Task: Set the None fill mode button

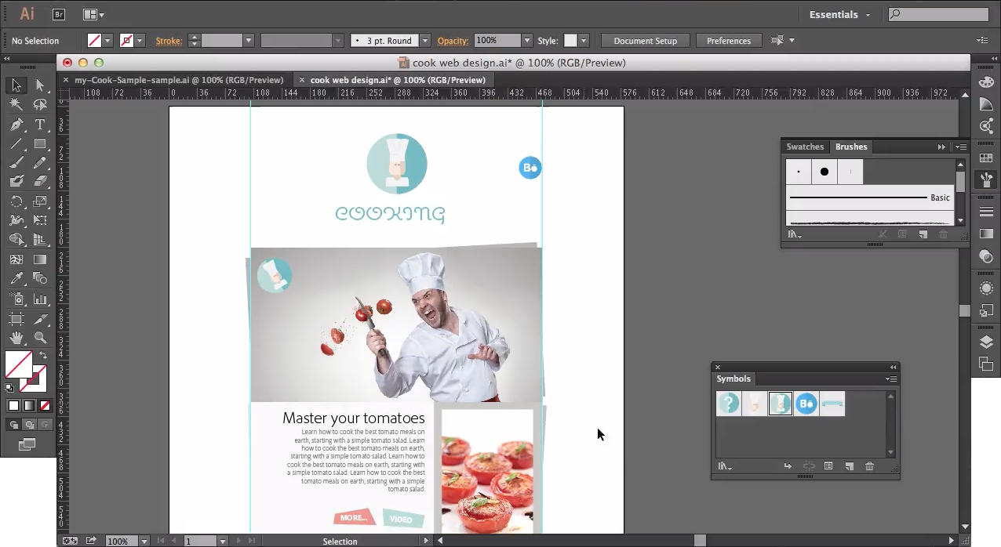Action: point(45,405)
